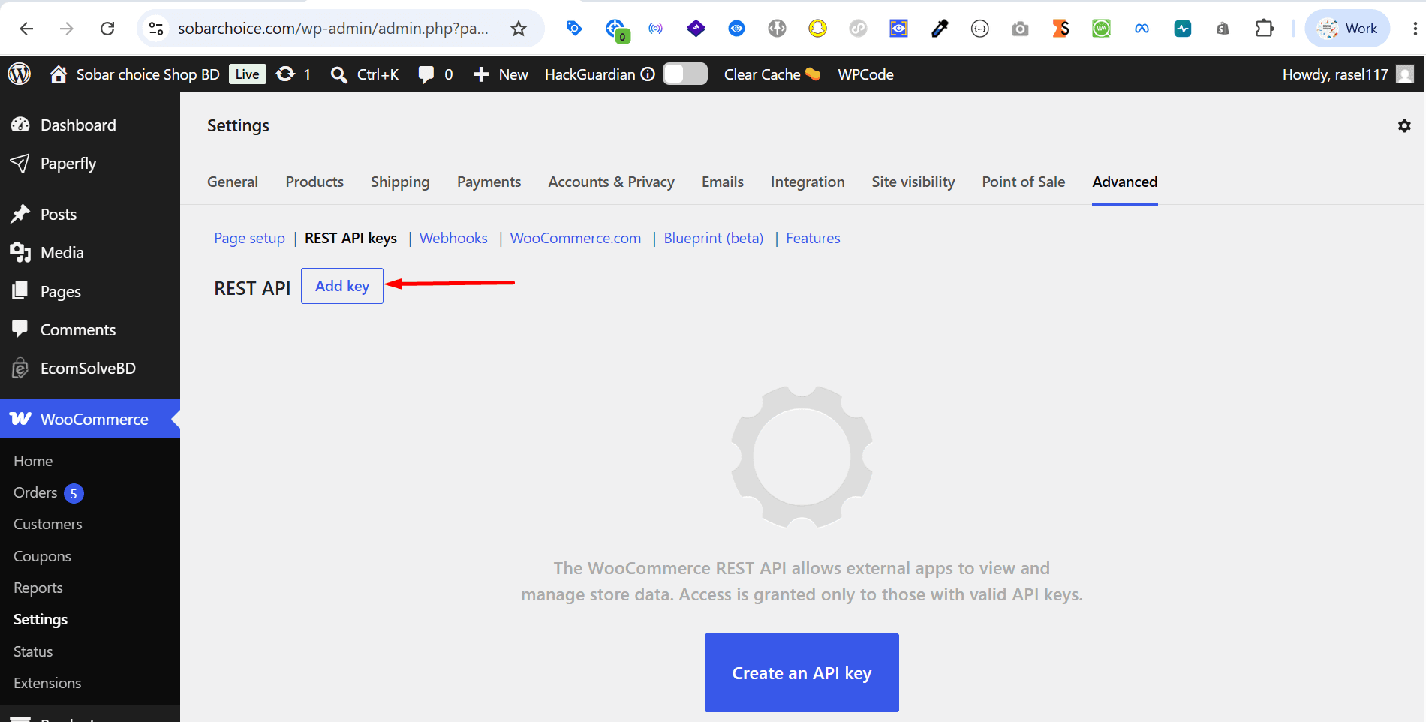Switch to the Point of Sale tab
This screenshot has height=722, width=1426.
coord(1024,182)
